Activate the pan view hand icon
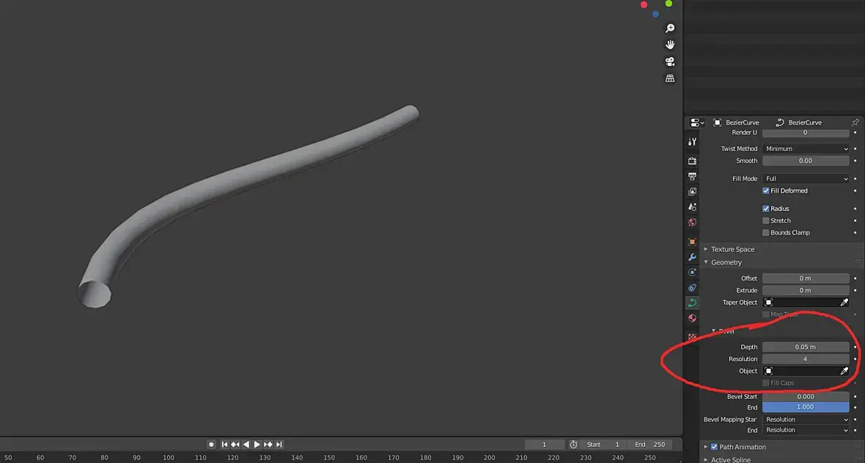 tap(670, 45)
